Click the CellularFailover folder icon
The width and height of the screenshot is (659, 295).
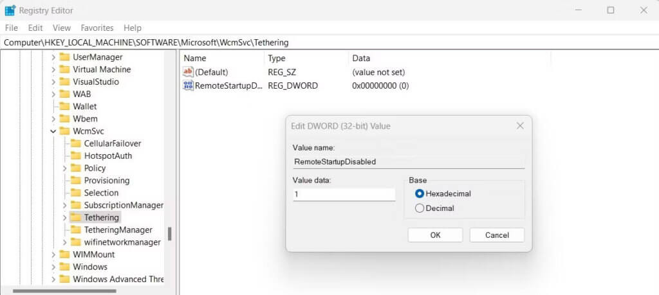(x=76, y=143)
